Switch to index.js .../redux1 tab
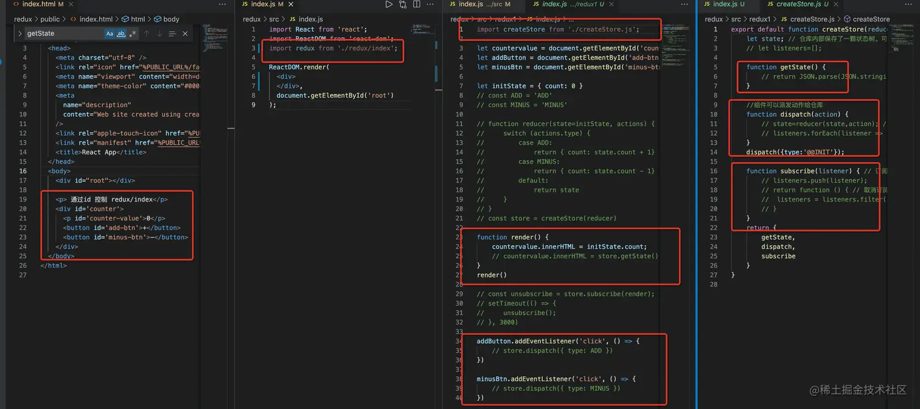The height and width of the screenshot is (409, 920). [571, 4]
